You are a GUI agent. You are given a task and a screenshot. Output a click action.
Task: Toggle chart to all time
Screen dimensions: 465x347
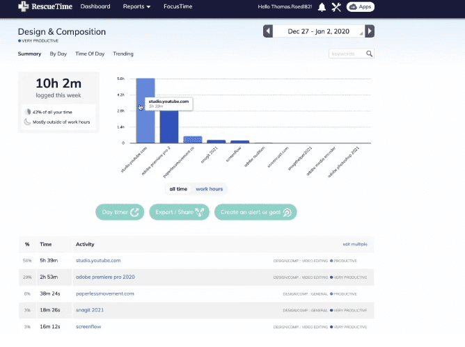178,188
